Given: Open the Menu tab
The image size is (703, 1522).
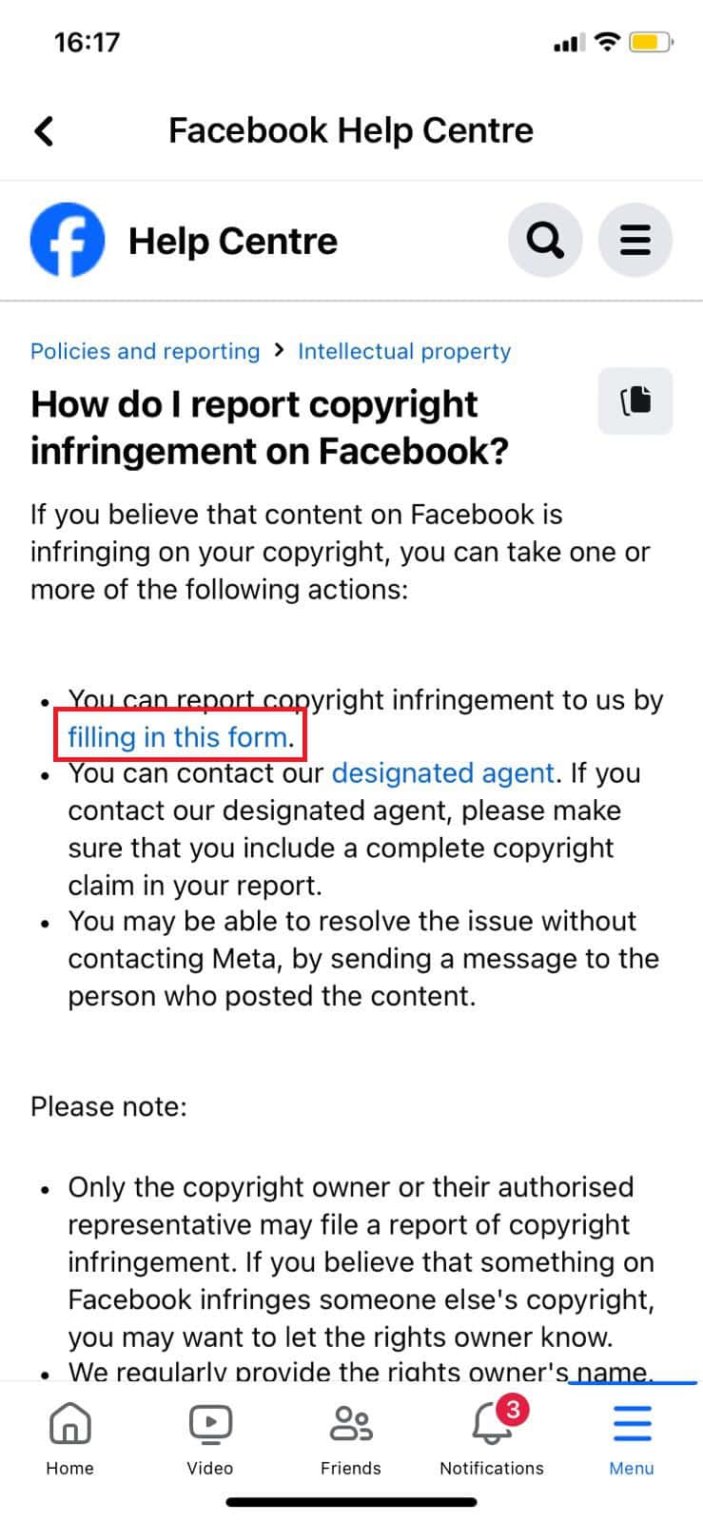Looking at the screenshot, I should coord(632,1438).
